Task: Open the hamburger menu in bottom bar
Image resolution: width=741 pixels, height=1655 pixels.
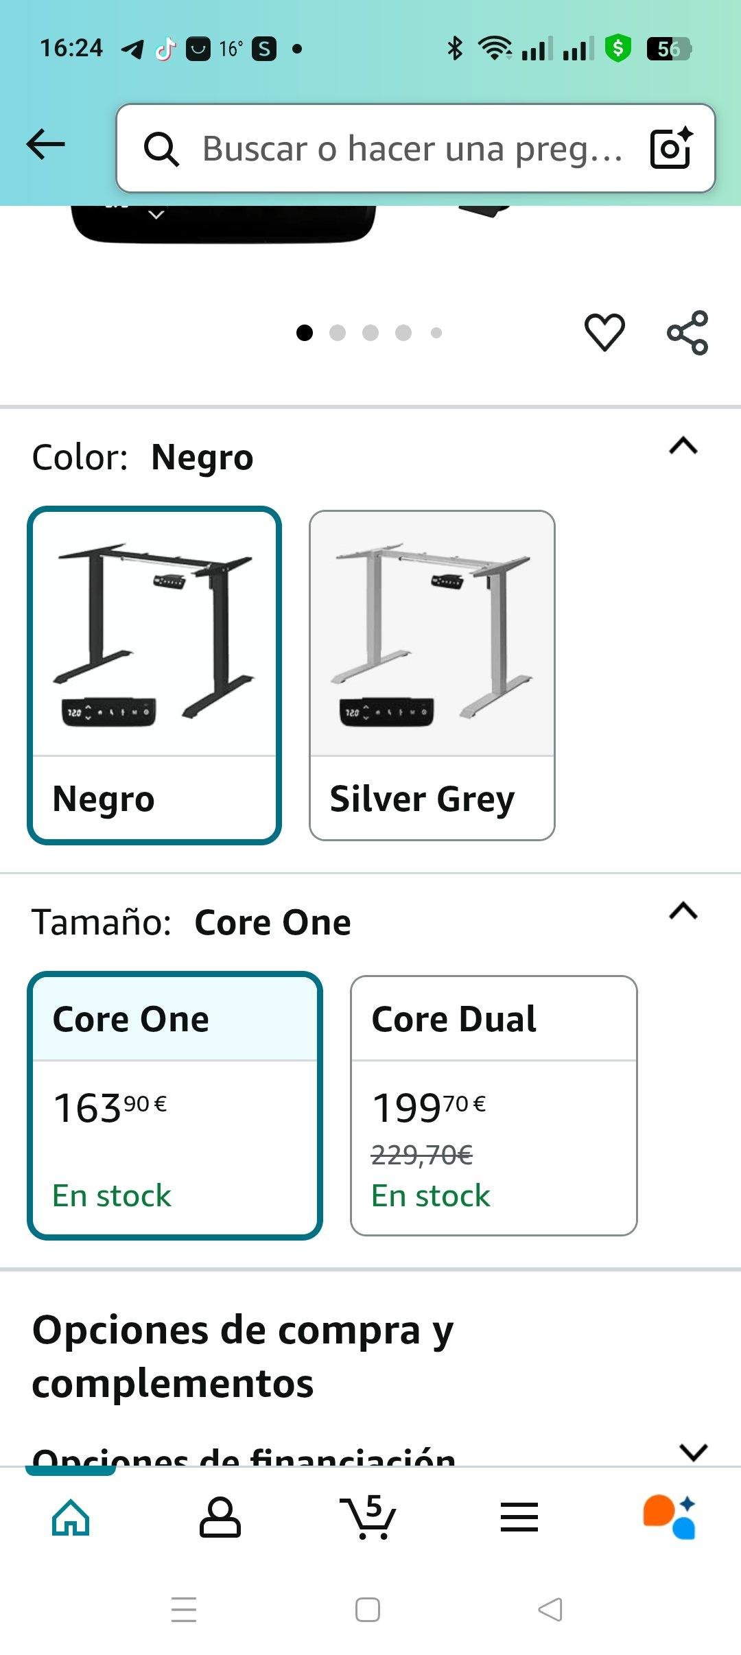Action: [x=519, y=1517]
